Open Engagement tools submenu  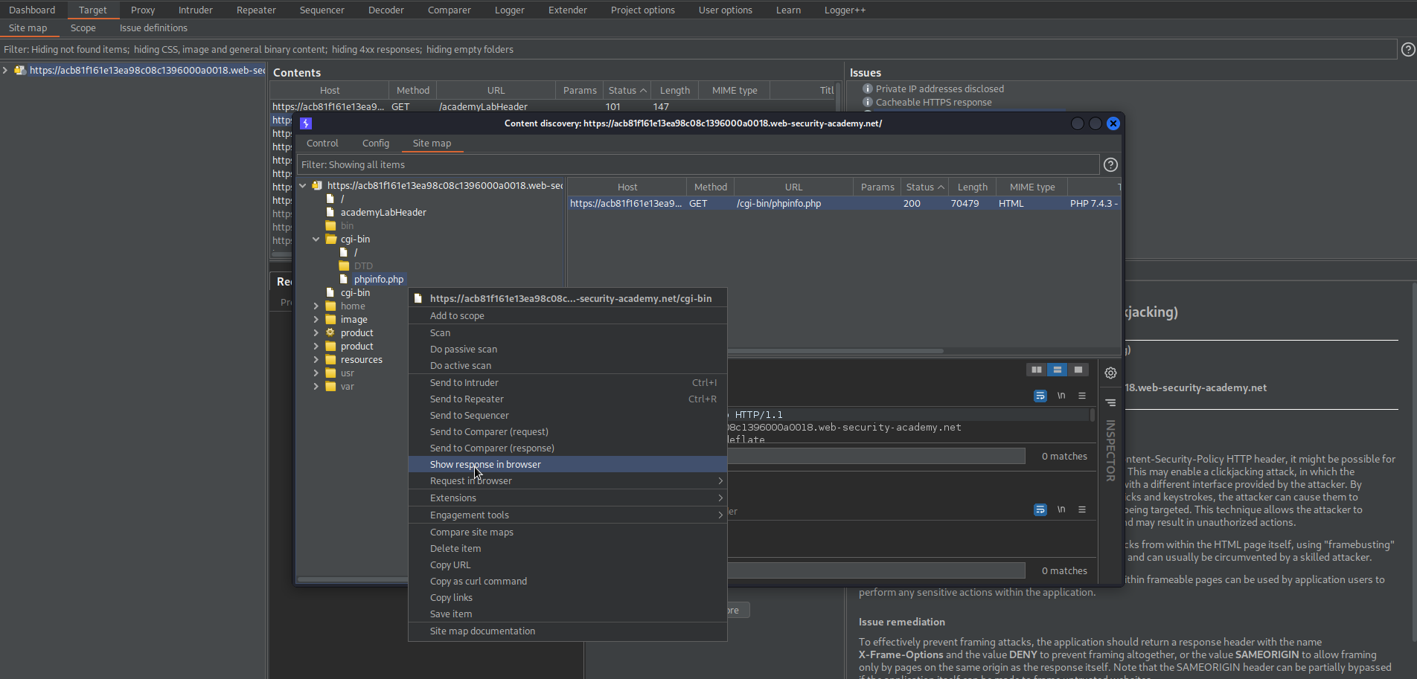point(568,515)
